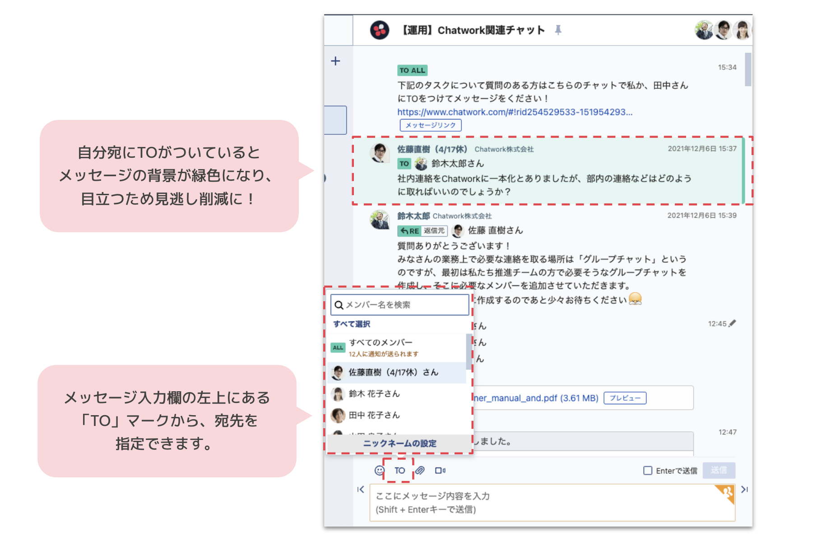817x540 pixels.
Task: Collapse right panel with arrow icon
Action: point(744,490)
